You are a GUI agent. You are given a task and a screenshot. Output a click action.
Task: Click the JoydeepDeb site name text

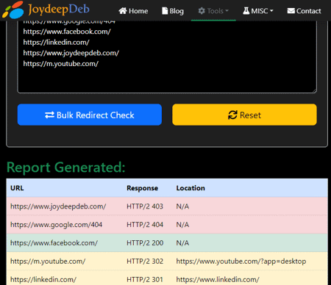[59, 10]
